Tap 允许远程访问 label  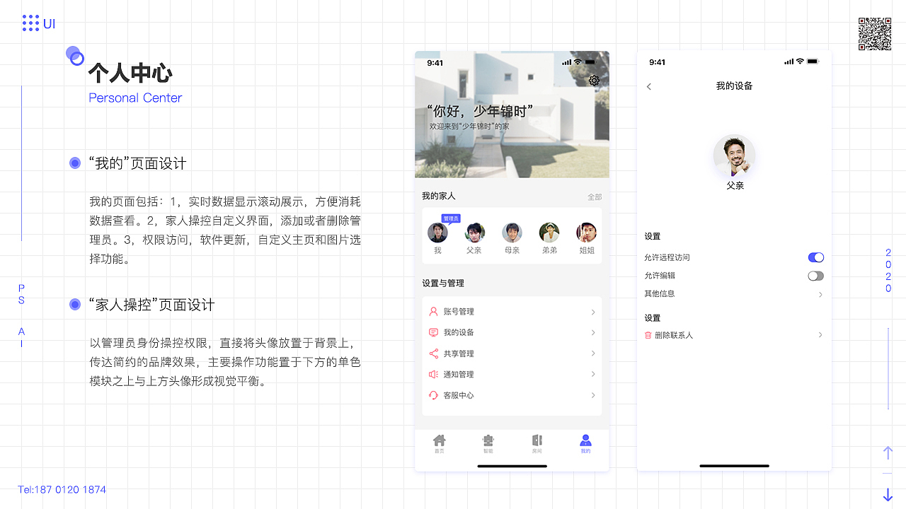[667, 257]
